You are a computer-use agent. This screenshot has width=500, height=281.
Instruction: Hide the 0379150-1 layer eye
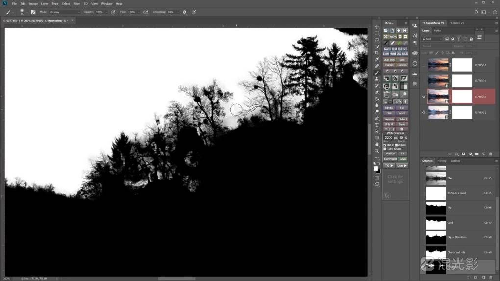[x=424, y=97]
